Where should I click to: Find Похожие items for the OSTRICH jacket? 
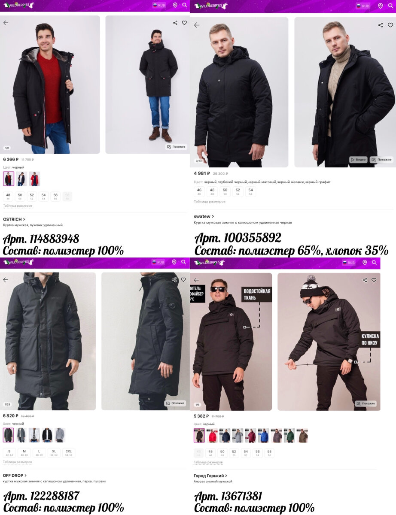(x=176, y=147)
